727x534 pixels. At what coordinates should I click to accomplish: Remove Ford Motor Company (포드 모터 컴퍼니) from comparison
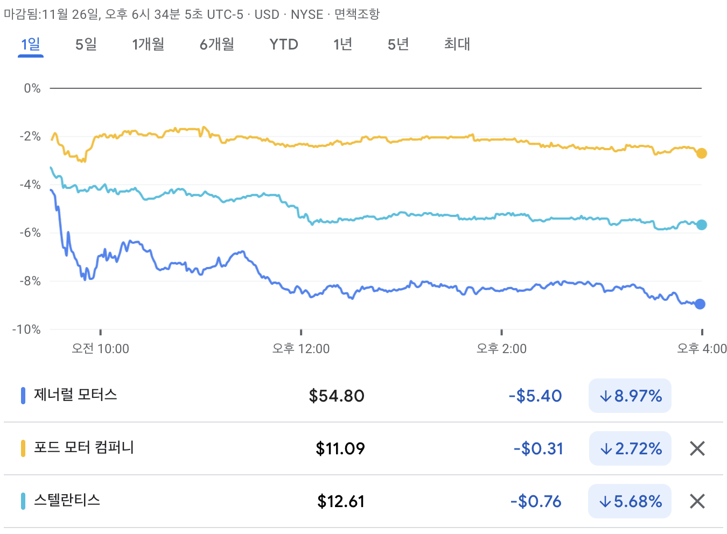pos(697,448)
